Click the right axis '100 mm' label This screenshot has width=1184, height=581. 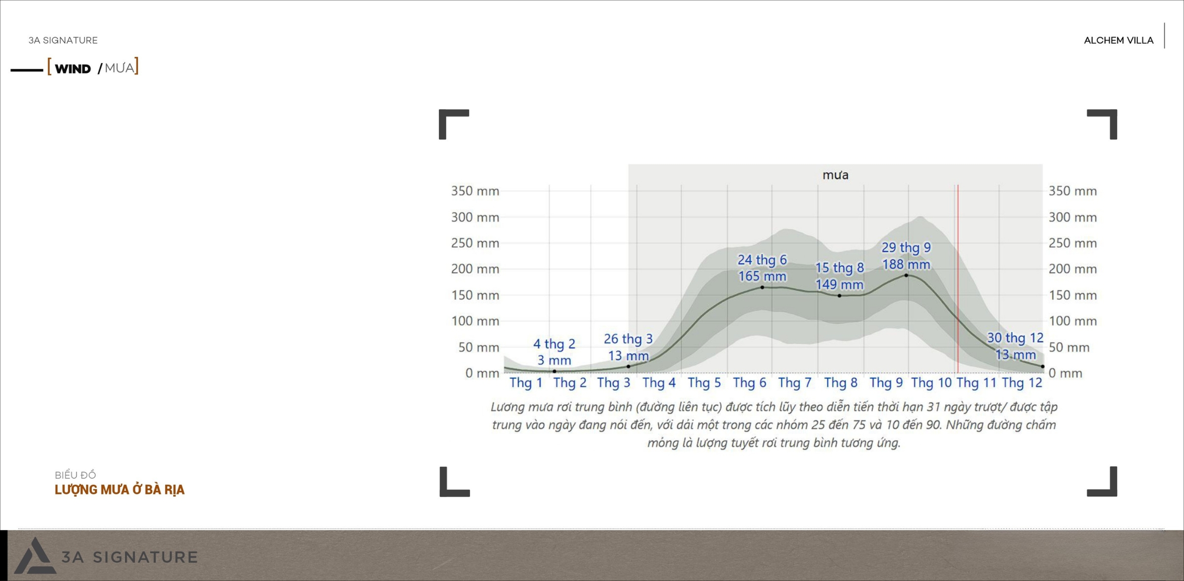tap(1073, 321)
